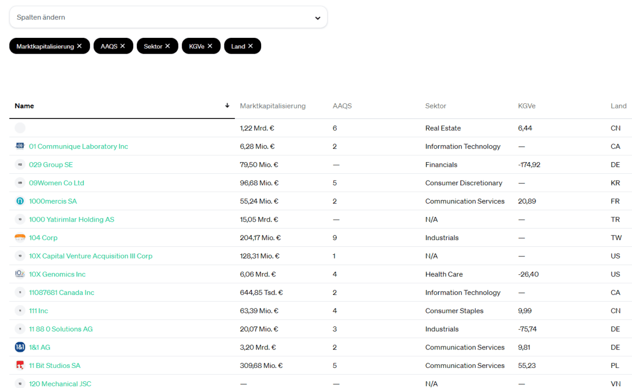Click the Marktkapitalisierung column header

point(273,106)
